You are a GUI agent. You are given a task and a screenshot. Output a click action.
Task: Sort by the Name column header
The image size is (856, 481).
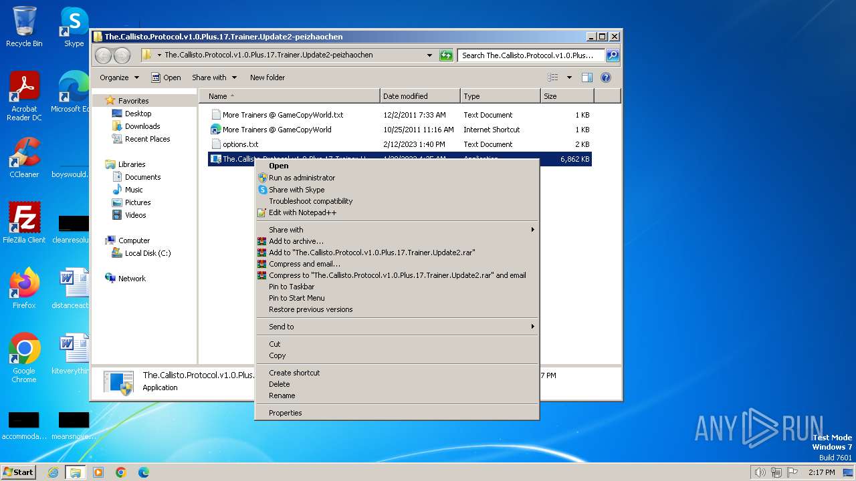[x=289, y=96]
